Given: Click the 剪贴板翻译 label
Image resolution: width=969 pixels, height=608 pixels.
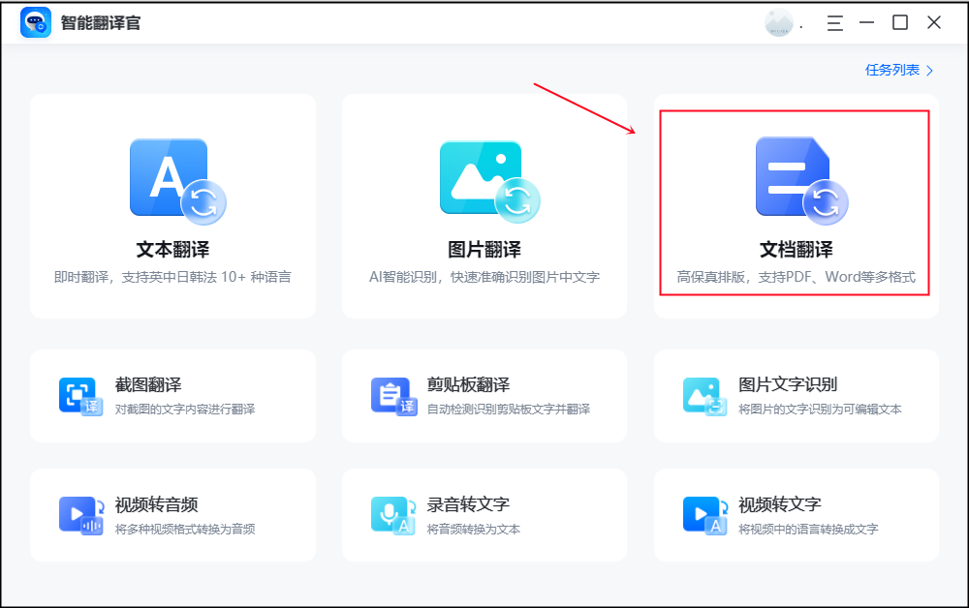Looking at the screenshot, I should 468,384.
